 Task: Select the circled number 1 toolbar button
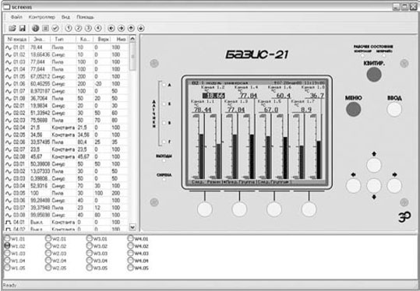[69, 28]
